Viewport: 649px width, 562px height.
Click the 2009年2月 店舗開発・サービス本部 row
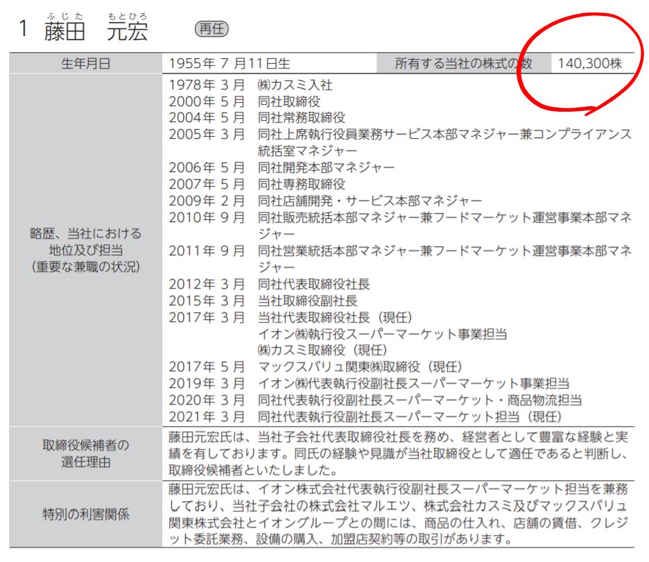[325, 201]
